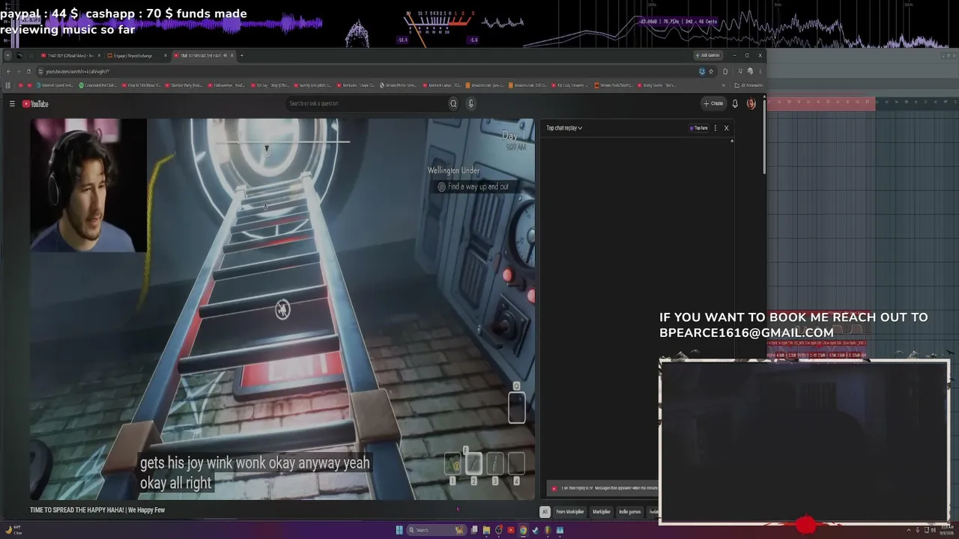This screenshot has width=959, height=539.
Task: Bookmark this page with the star icon
Action: [711, 71]
